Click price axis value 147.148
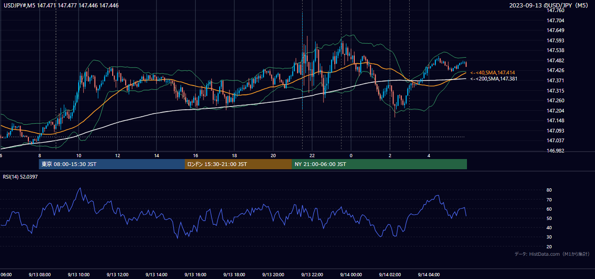Image resolution: width=595 pixels, height=279 pixels. coord(555,120)
